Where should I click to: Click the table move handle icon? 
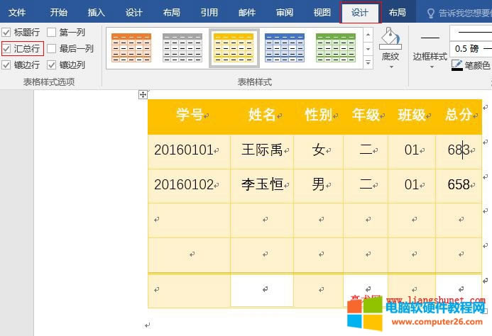(x=143, y=94)
